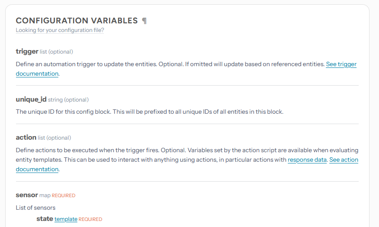Click the REQUIRED label beside sensor map
379x227 pixels.
point(64,195)
